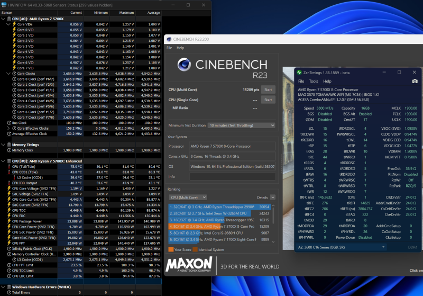Click lightning icon beside SoC Voltage (SVI2 TFN)

click(x=9, y=194)
